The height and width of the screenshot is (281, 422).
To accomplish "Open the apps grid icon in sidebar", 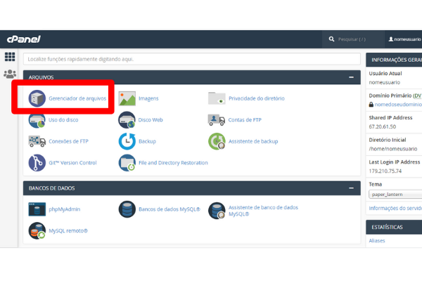I will pyautogui.click(x=10, y=57).
